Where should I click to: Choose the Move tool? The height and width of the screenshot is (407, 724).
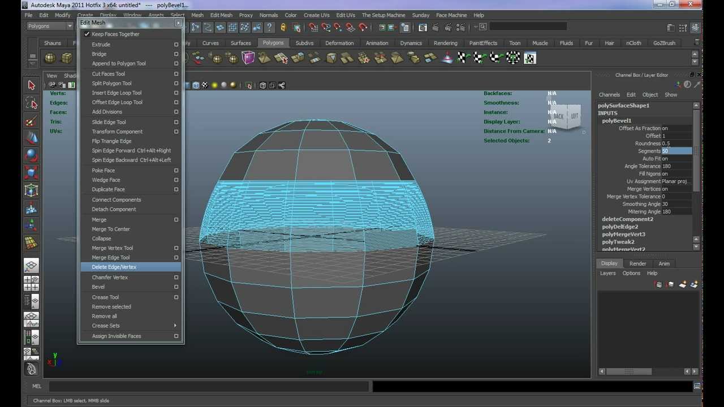[x=31, y=138]
